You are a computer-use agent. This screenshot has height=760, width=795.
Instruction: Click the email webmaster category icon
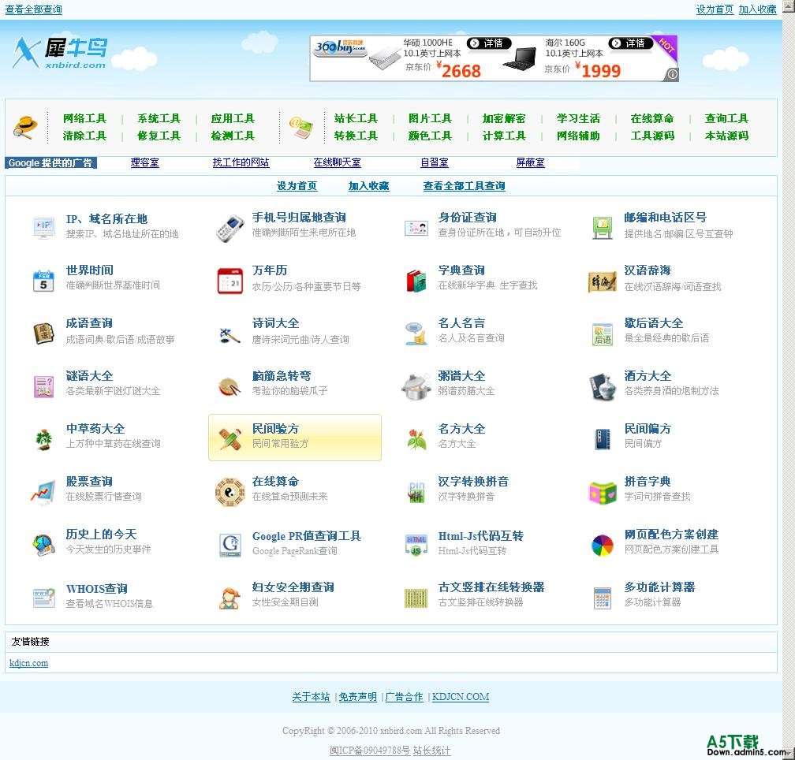click(301, 128)
